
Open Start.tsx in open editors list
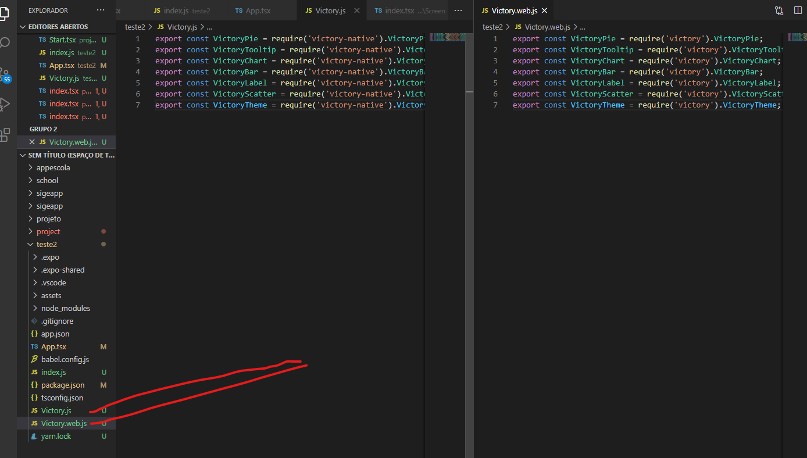pos(66,40)
